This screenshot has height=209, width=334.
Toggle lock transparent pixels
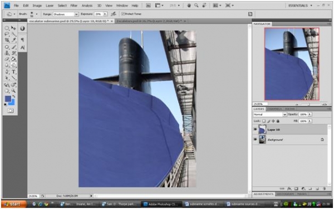[x=264, y=121]
